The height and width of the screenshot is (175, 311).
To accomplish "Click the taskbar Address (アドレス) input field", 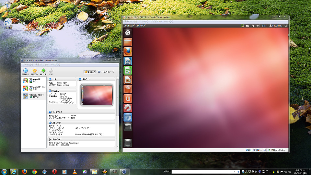I will [x=202, y=172].
